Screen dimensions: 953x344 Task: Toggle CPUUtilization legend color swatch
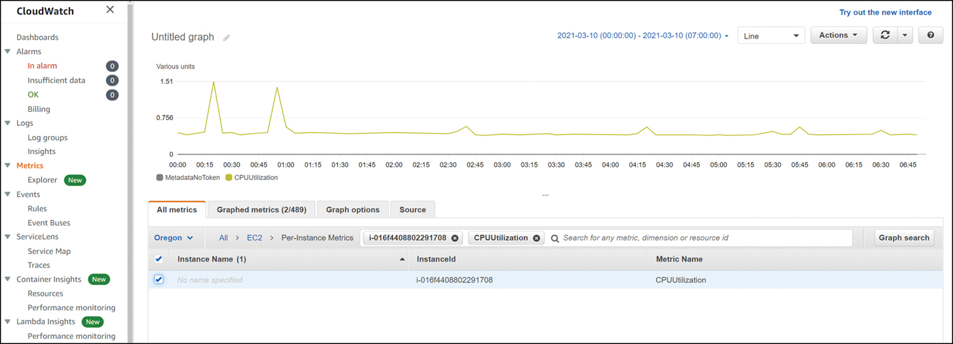(x=229, y=178)
